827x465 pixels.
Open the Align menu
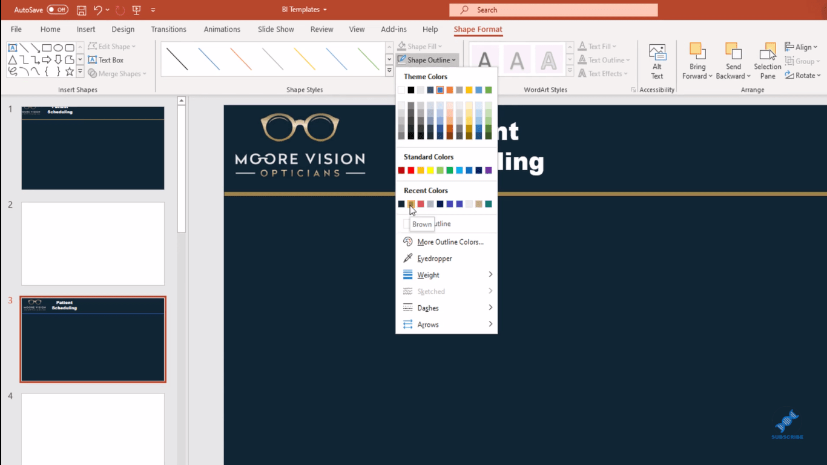pyautogui.click(x=802, y=47)
